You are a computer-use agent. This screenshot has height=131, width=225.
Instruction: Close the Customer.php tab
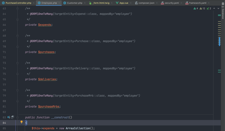(x=85, y=3)
